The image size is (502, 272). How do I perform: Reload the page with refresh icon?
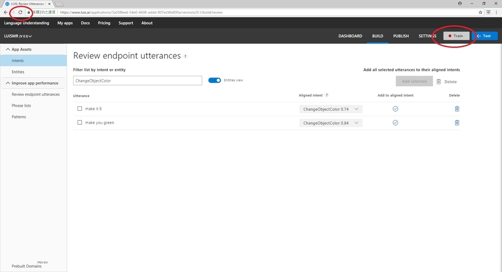(20, 12)
